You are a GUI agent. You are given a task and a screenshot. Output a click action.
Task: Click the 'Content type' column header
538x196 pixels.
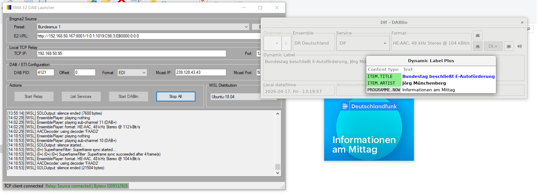[384, 69]
